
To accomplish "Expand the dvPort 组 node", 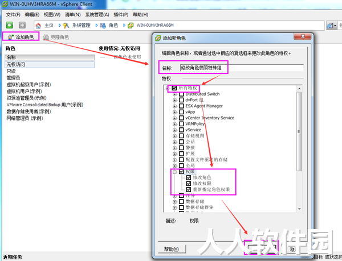I will click(x=174, y=100).
